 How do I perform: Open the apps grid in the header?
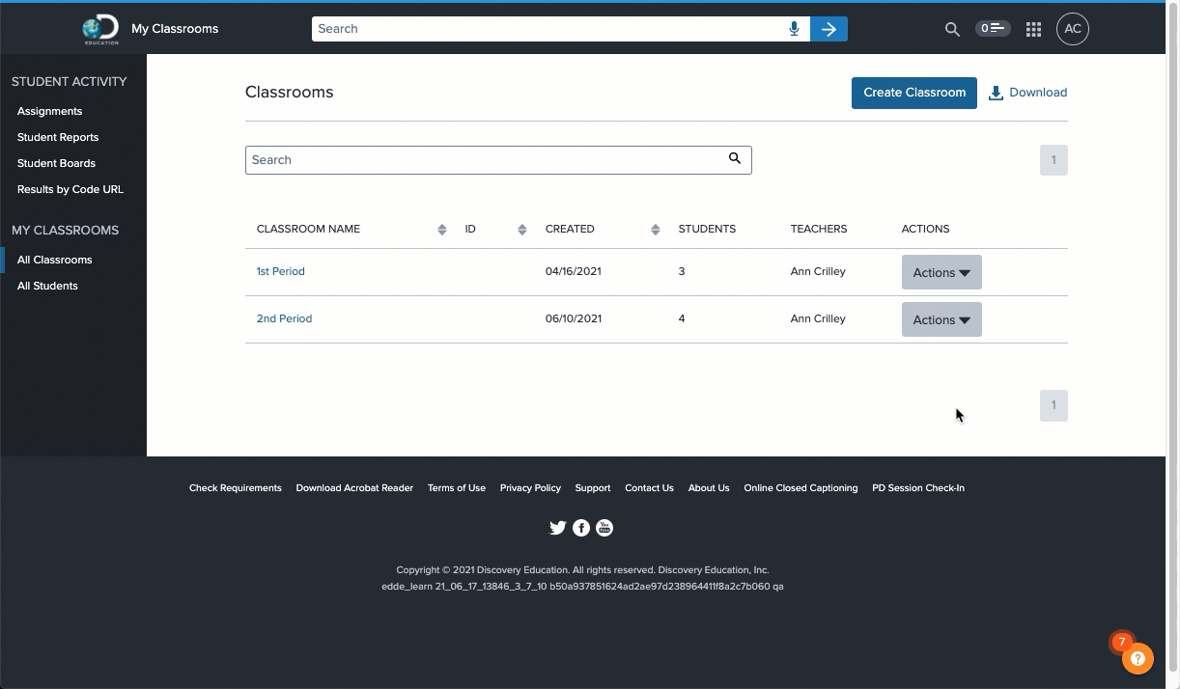click(1033, 29)
